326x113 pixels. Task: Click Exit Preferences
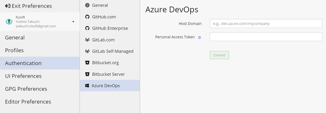(28, 6)
